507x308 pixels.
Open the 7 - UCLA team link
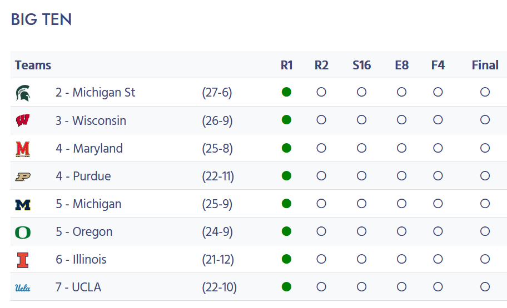(x=78, y=287)
